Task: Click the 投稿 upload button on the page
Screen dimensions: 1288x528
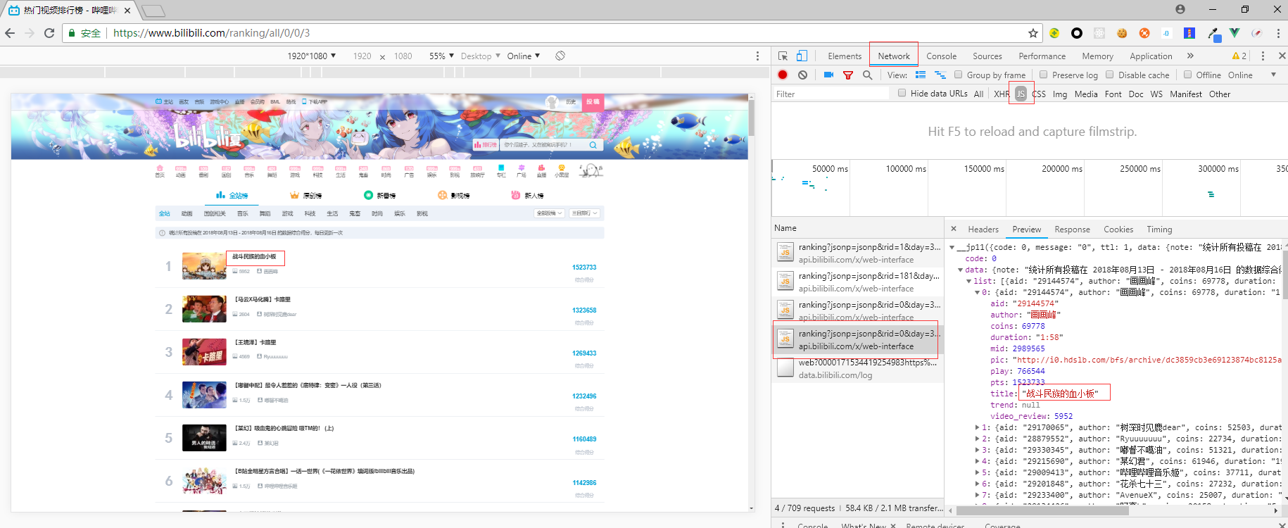Action: 593,102
